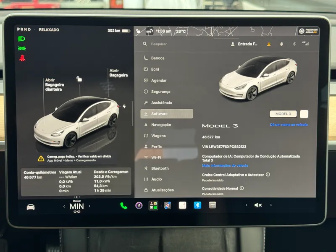Open the software download arrow icon in header
The width and height of the screenshot is (336, 252).
pyautogui.click(x=269, y=44)
